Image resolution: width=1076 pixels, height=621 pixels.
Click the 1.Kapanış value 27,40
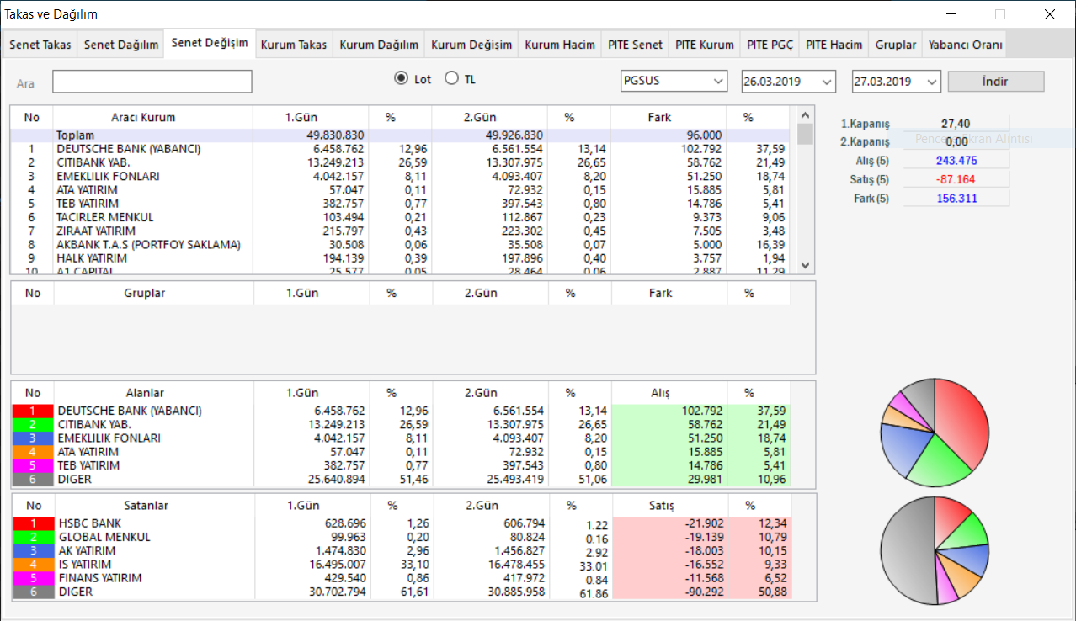point(956,123)
